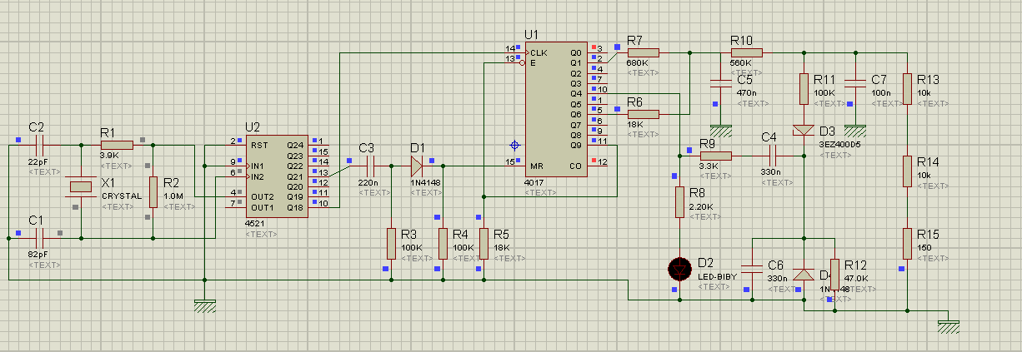Click resistor R14 body

click(908, 171)
